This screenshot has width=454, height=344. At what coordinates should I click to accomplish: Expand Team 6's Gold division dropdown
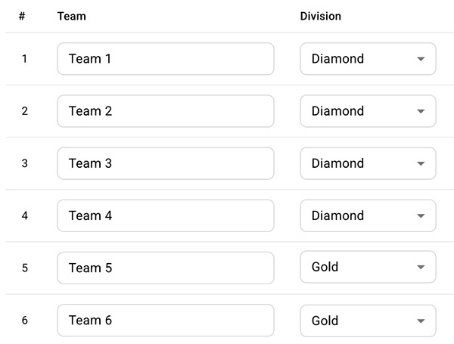(x=368, y=321)
